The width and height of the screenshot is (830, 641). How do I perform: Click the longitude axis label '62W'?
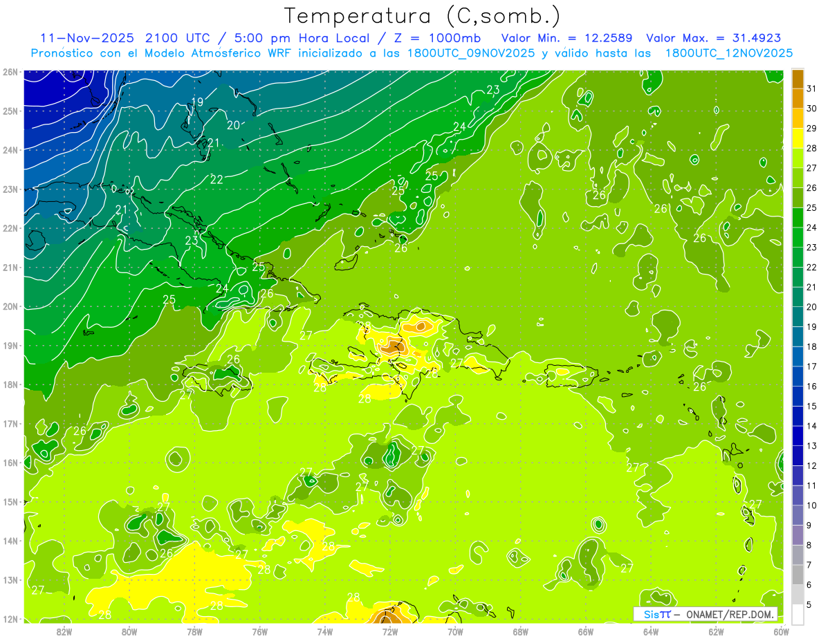pos(717,631)
